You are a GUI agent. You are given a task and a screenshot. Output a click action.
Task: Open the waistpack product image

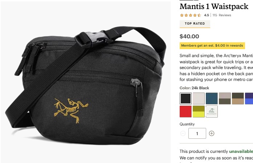click(x=86, y=82)
